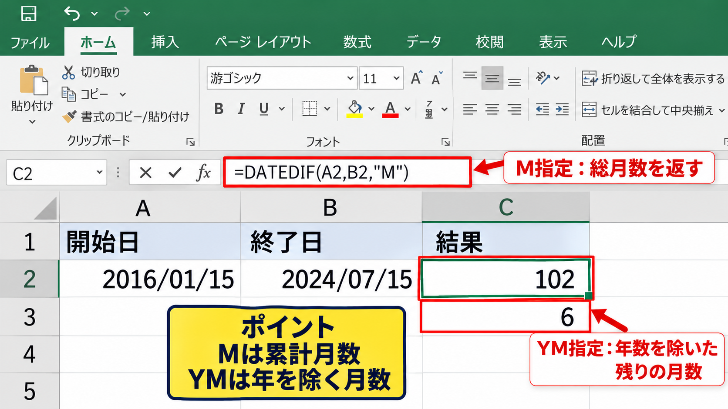
Task: Click the 貼り付け clipboard paste icon
Action: [x=34, y=80]
